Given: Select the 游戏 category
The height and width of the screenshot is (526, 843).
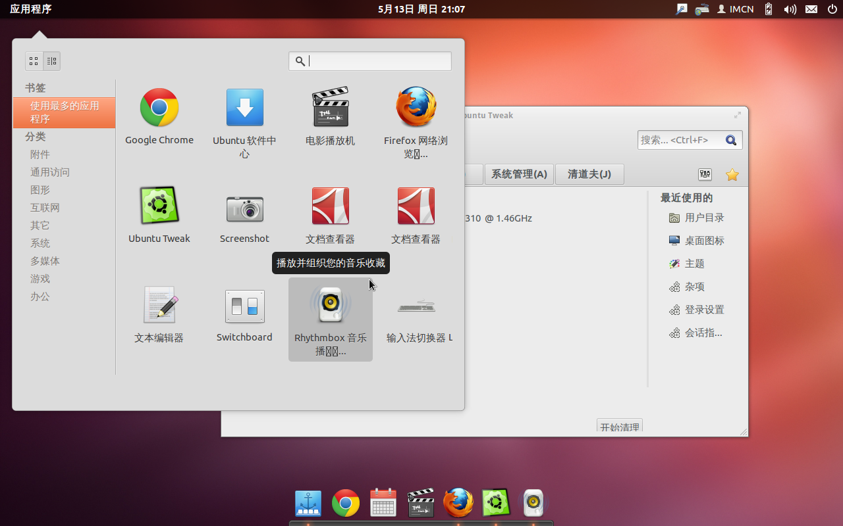Looking at the screenshot, I should (40, 279).
